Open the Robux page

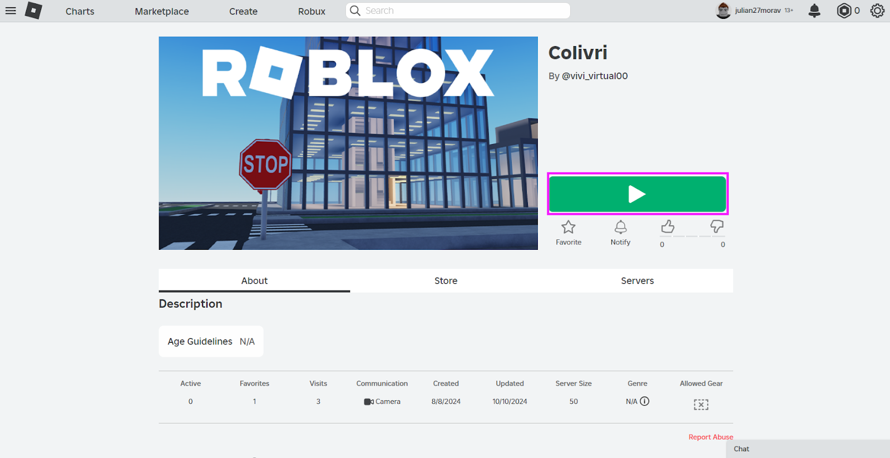(311, 11)
